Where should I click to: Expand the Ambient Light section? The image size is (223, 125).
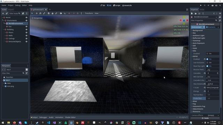point(198,35)
